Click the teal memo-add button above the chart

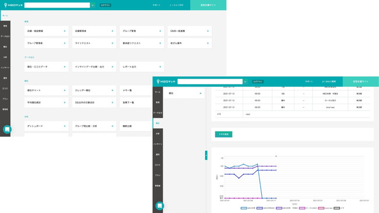(223, 134)
